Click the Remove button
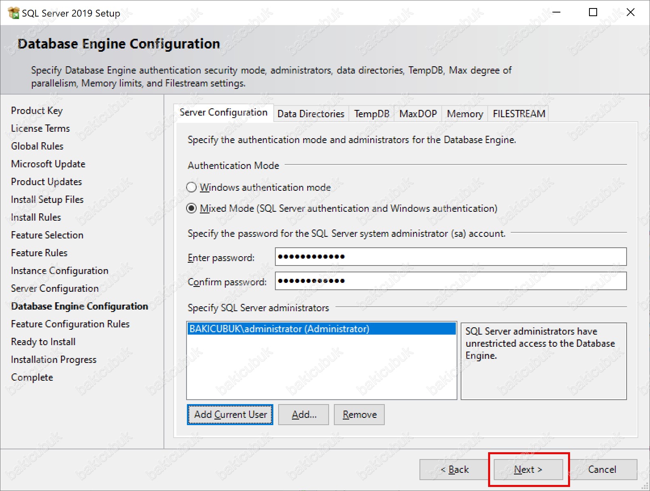650x491 pixels. point(359,415)
